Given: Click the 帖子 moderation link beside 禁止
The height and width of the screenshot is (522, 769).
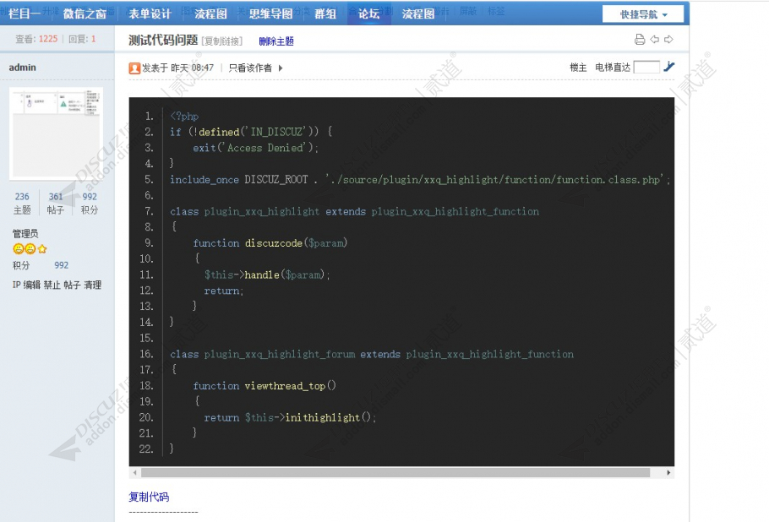Looking at the screenshot, I should coord(72,285).
